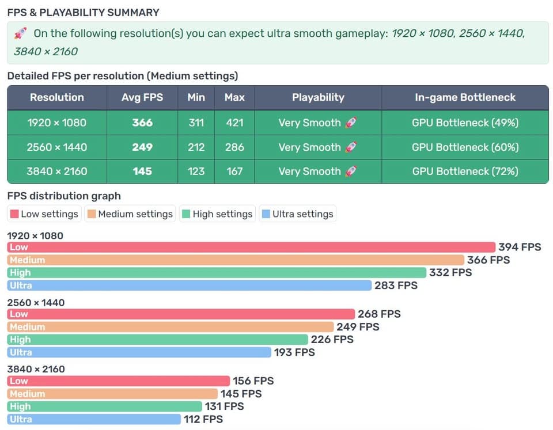The width and height of the screenshot is (553, 430).
Task: Click the 394 FPS Low bar at 1920 × 1080
Action: click(x=252, y=247)
